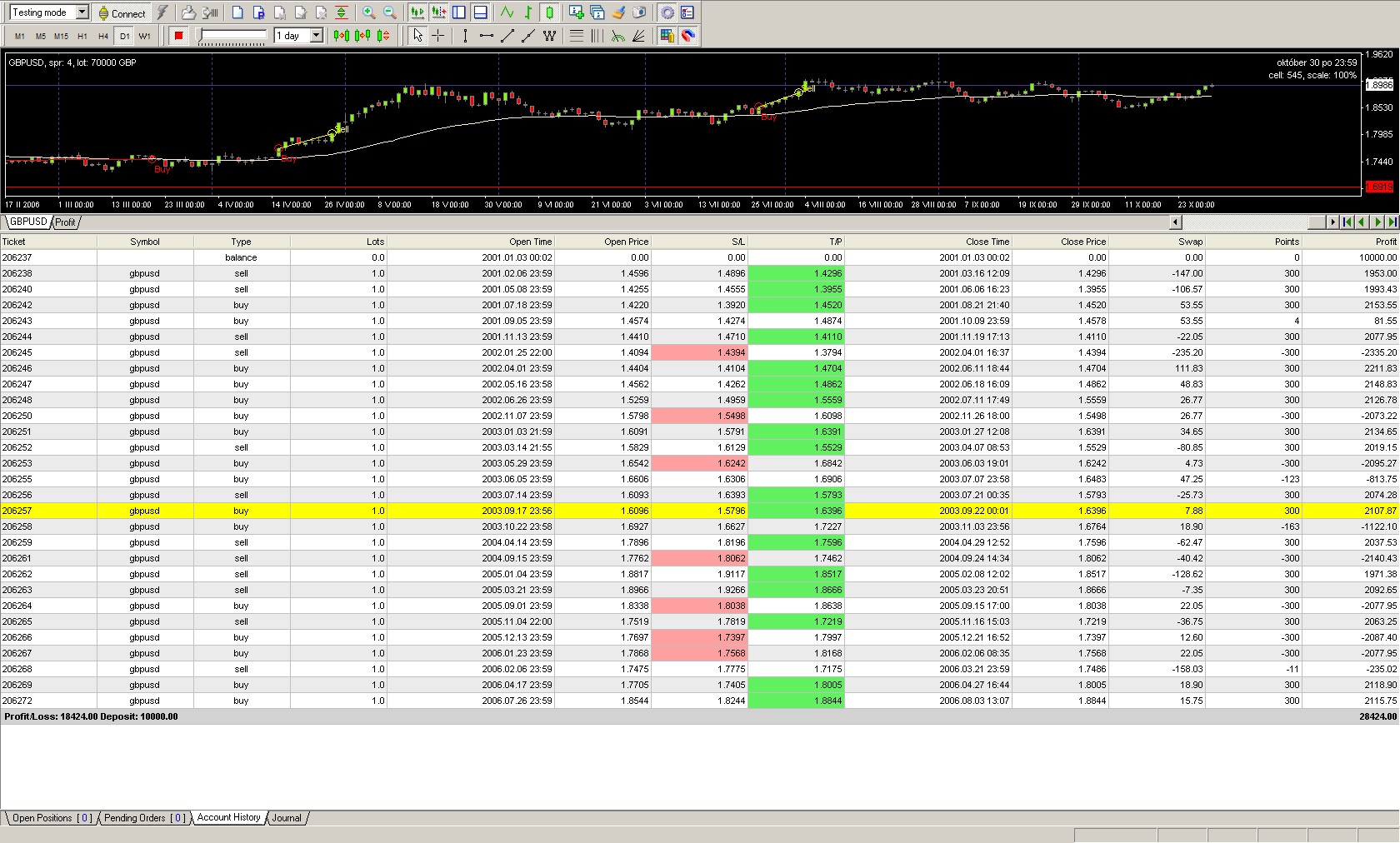Zoom out of the chart

click(x=389, y=12)
